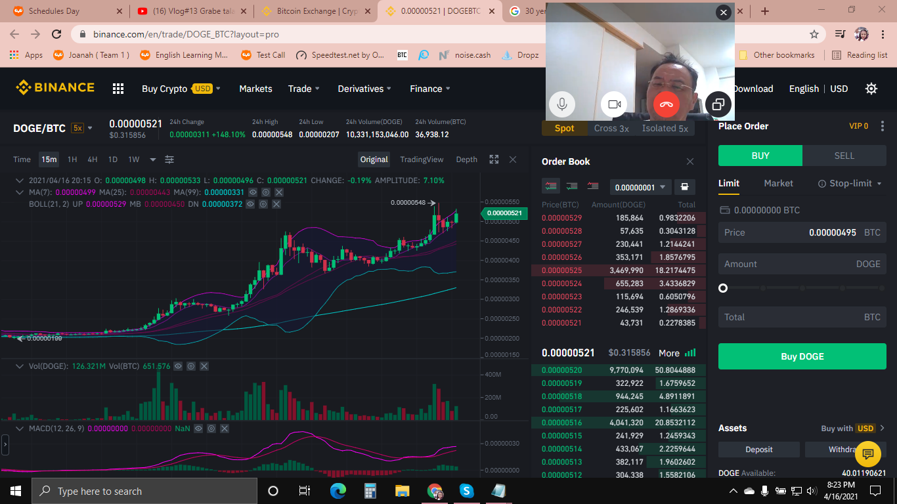Click the order book layout icon beside precision
This screenshot has height=504, width=897.
point(684,187)
